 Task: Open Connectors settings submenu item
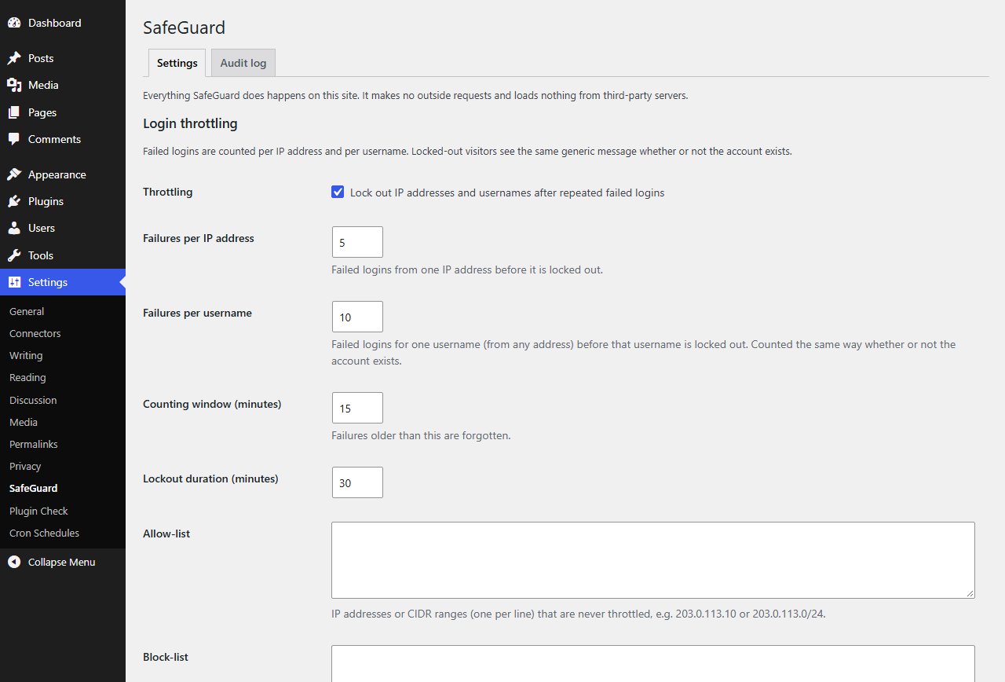[35, 333]
